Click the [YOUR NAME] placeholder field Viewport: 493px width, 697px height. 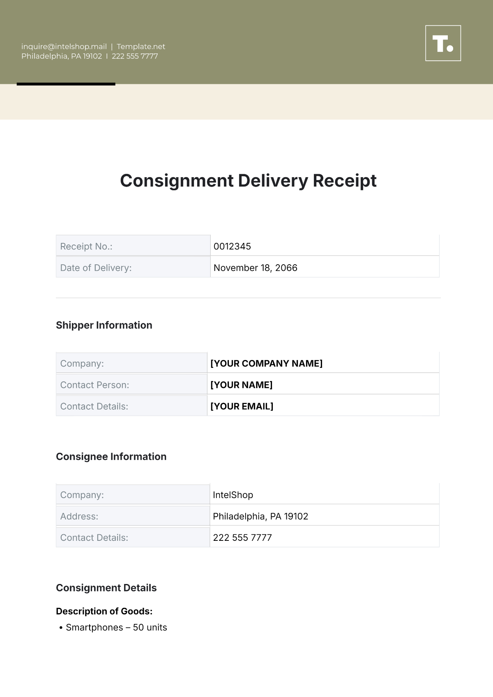(242, 385)
